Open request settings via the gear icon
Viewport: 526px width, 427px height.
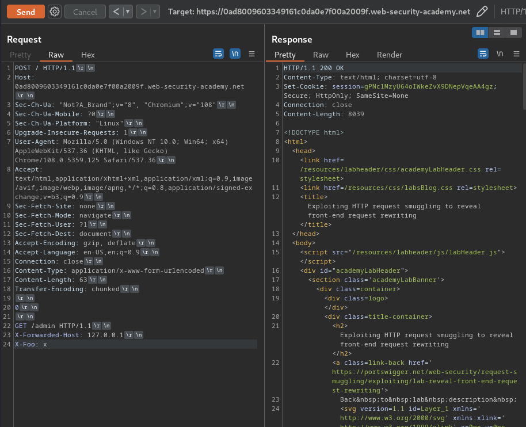coord(54,12)
